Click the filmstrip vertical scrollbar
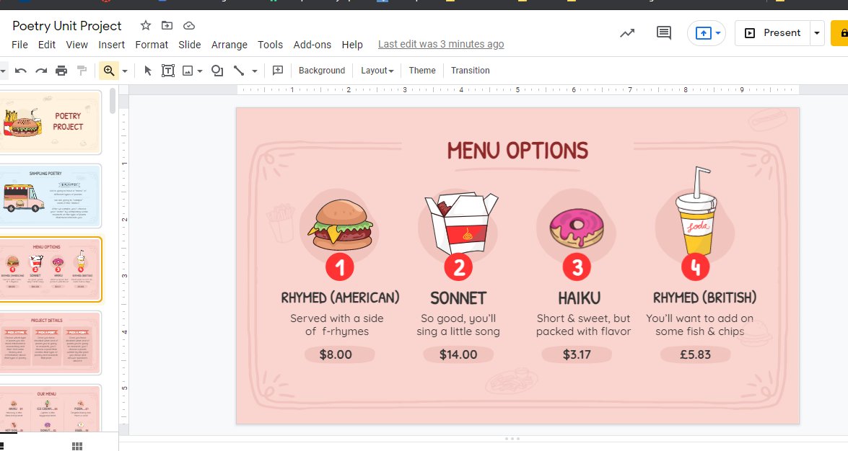 point(113,102)
